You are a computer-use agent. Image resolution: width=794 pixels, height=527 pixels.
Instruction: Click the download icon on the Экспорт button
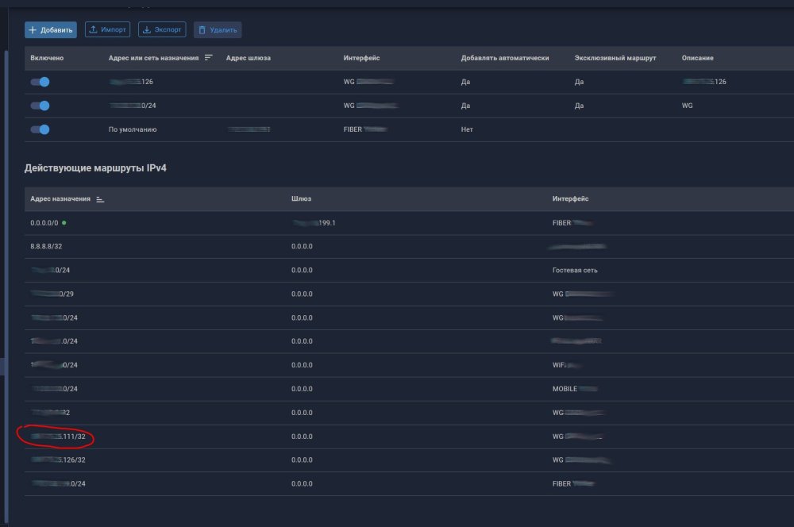(x=147, y=30)
